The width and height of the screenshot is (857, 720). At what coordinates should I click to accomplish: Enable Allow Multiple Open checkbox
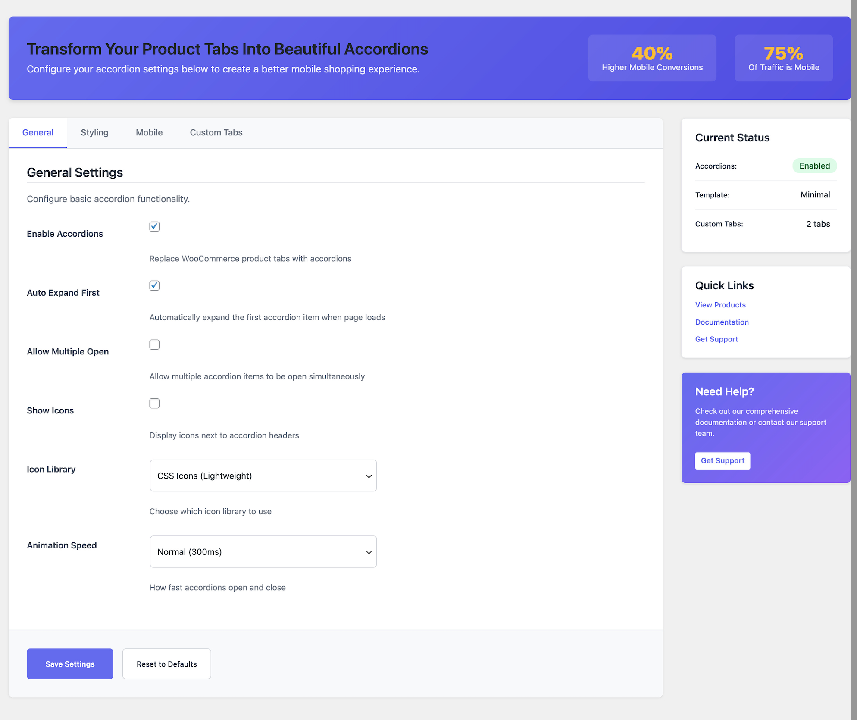[154, 344]
